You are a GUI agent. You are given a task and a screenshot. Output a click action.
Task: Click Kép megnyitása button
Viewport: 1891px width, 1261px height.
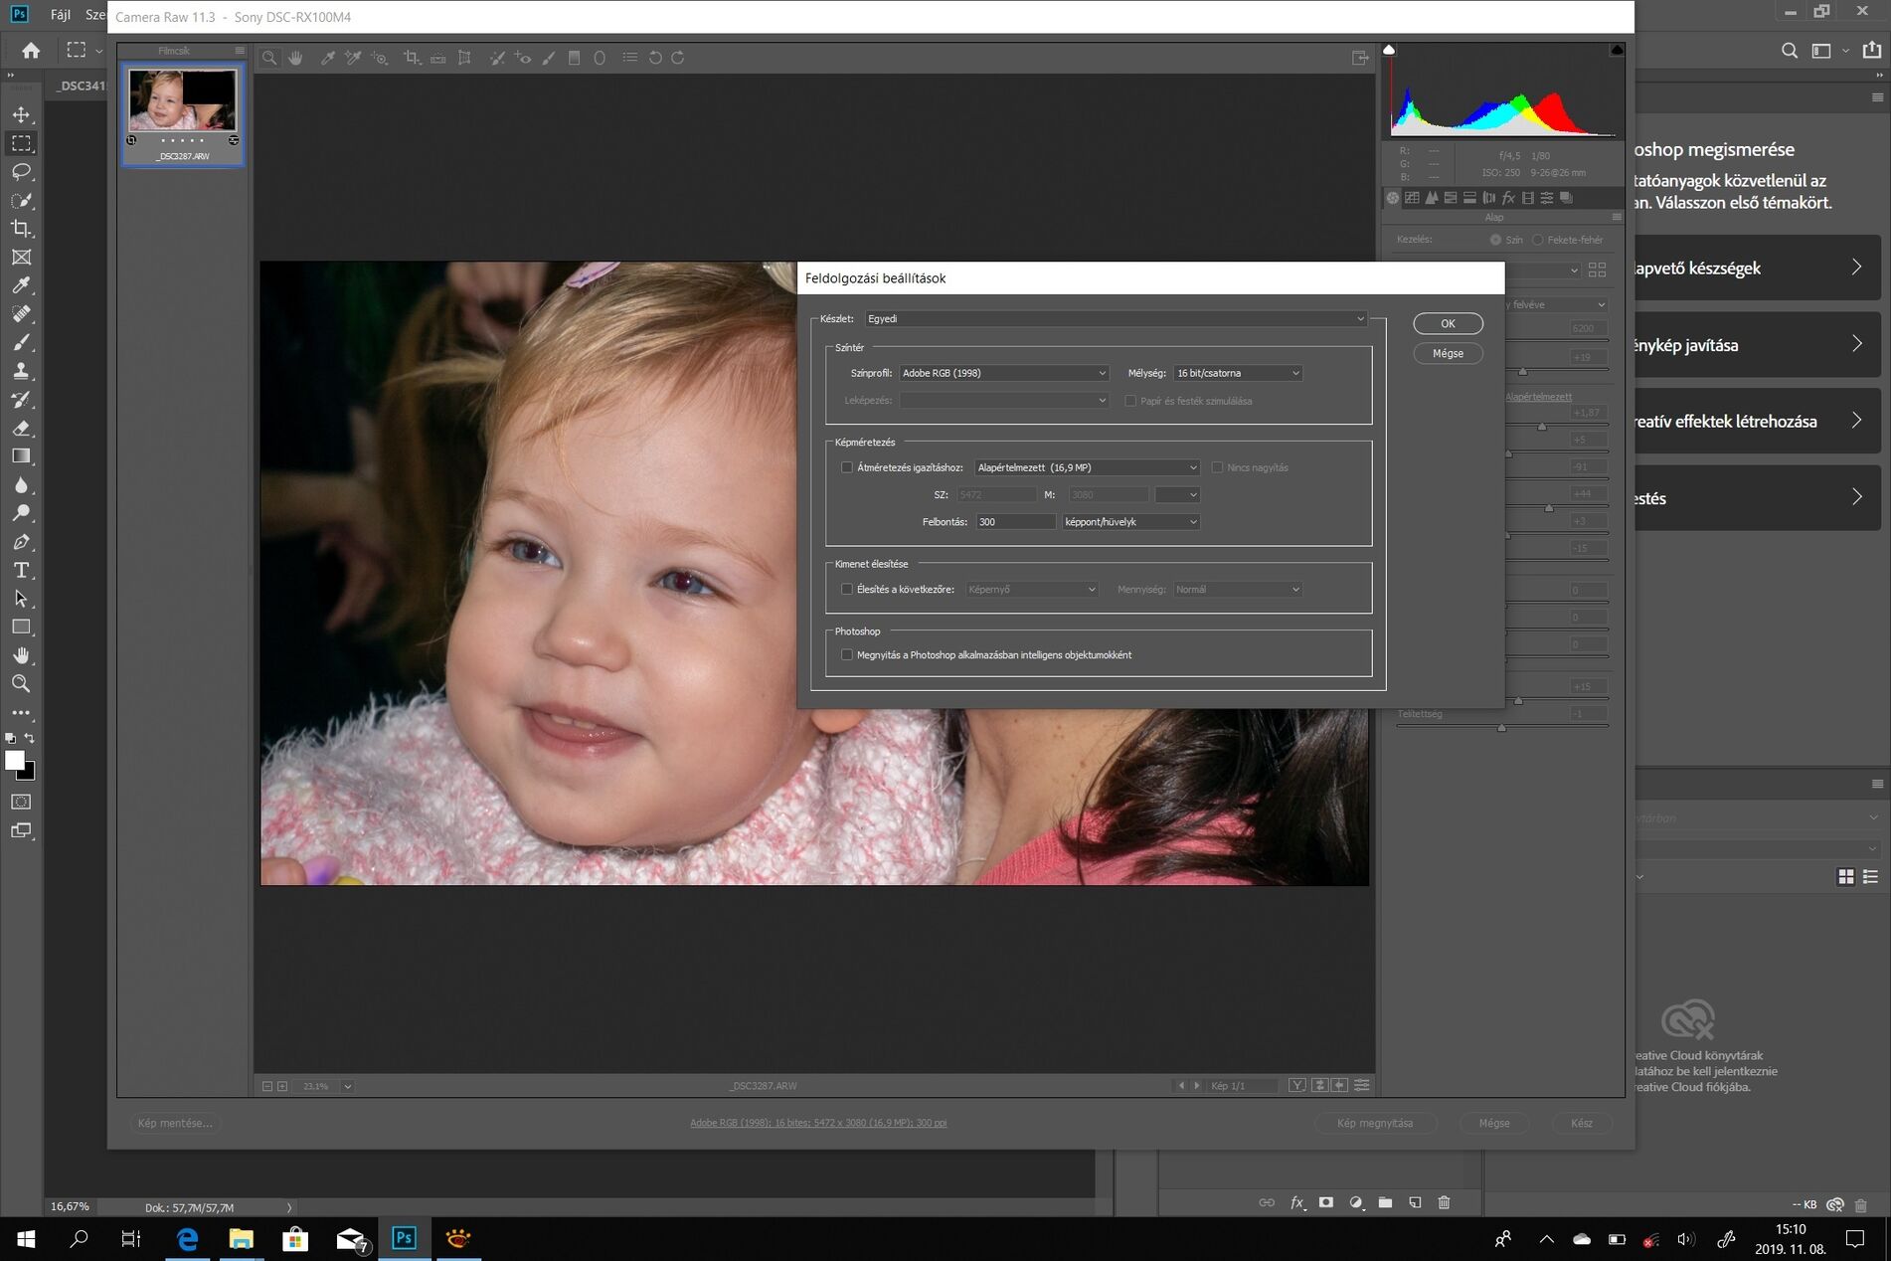[1375, 1123]
